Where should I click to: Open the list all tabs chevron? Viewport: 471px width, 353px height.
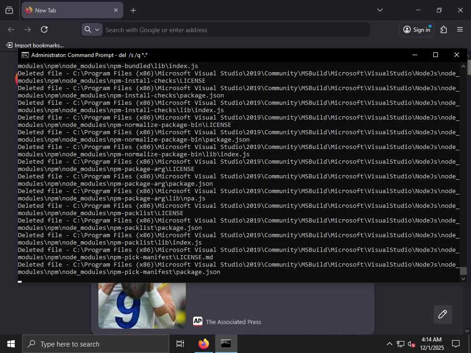(379, 10)
